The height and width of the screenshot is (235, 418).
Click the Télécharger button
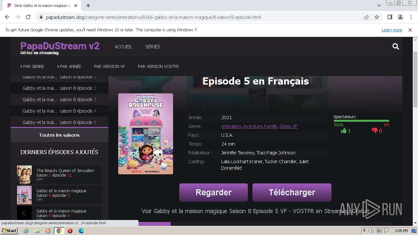pos(292,192)
